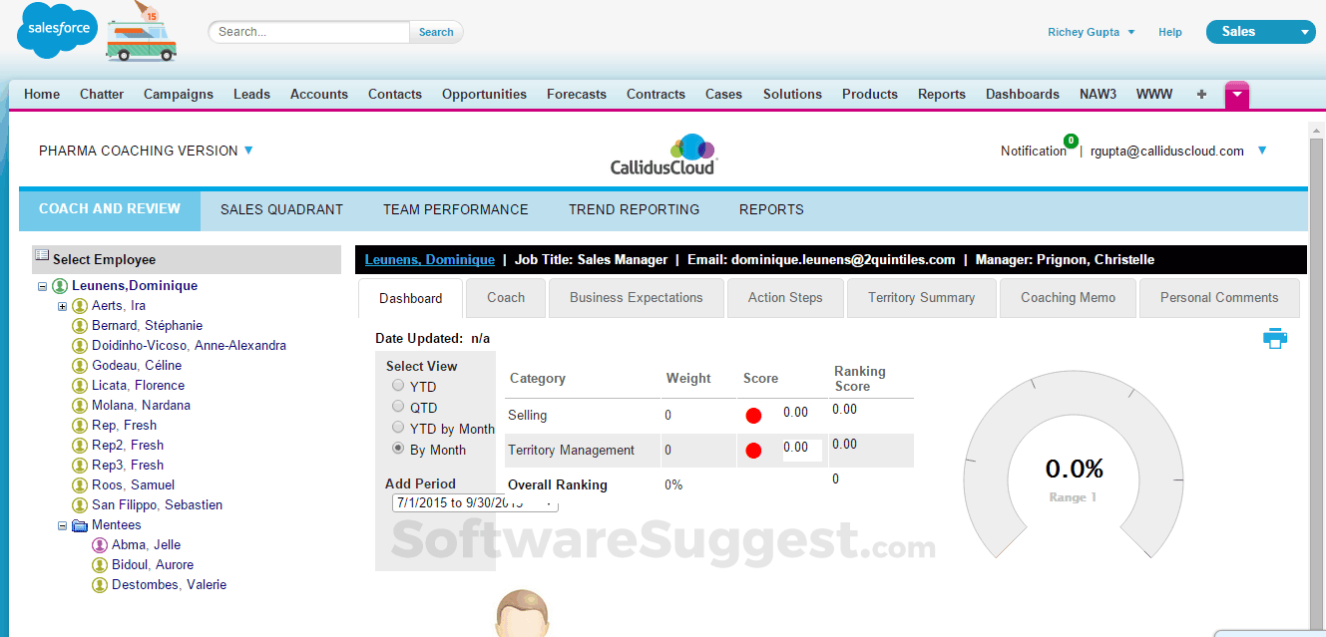Screen dimensions: 1326x637
Task: Go to the Opportunities nav tab
Action: (484, 94)
